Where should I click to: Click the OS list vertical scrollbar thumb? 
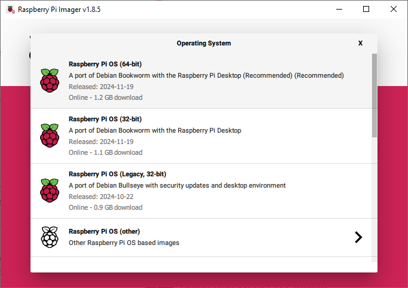(374, 96)
